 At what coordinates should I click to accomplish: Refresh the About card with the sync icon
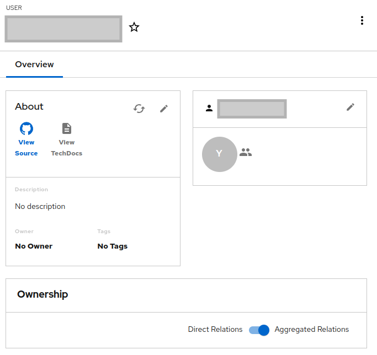139,109
